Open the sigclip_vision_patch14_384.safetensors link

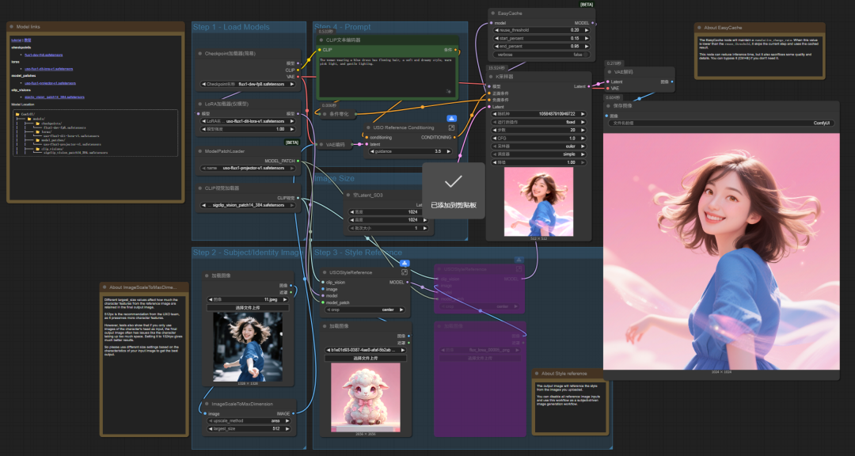tap(55, 97)
